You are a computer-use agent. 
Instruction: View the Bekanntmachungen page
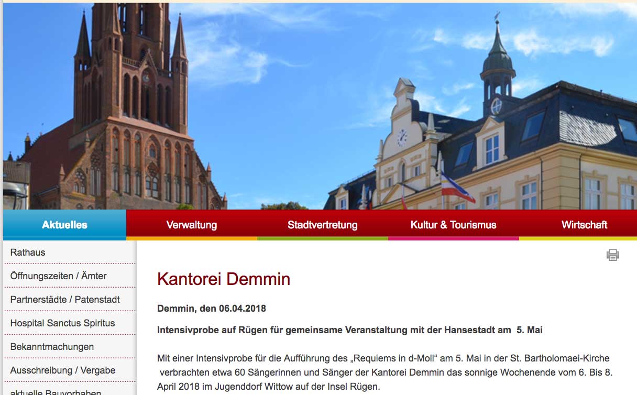[x=70, y=347]
